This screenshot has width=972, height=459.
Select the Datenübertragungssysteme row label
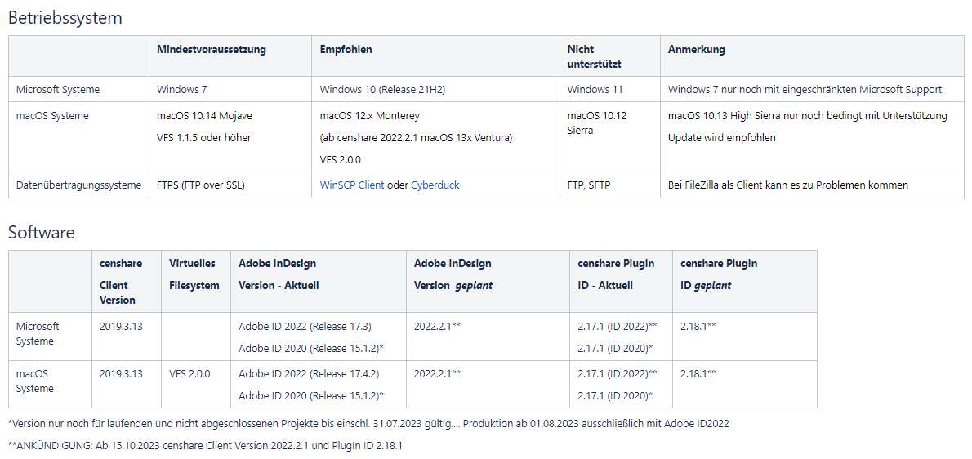pyautogui.click(x=78, y=185)
